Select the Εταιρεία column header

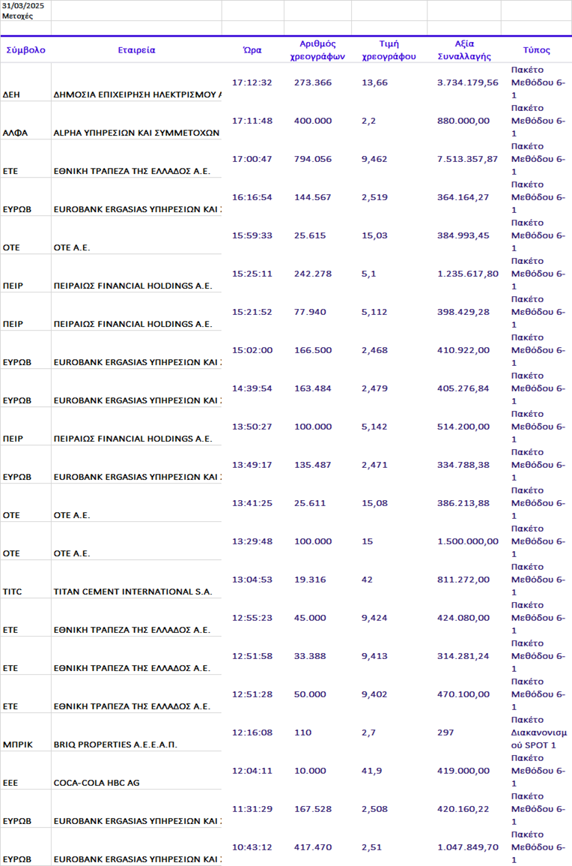click(x=137, y=49)
